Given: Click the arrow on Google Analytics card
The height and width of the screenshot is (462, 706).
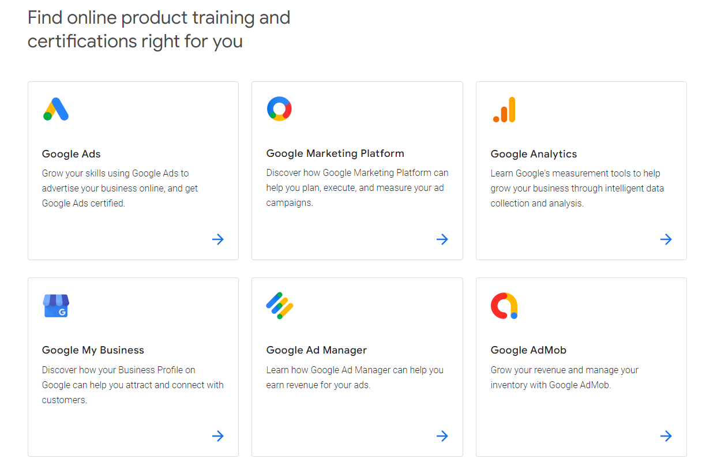Looking at the screenshot, I should (666, 239).
